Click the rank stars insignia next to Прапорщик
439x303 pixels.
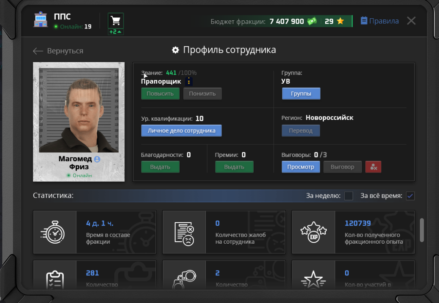189,81
